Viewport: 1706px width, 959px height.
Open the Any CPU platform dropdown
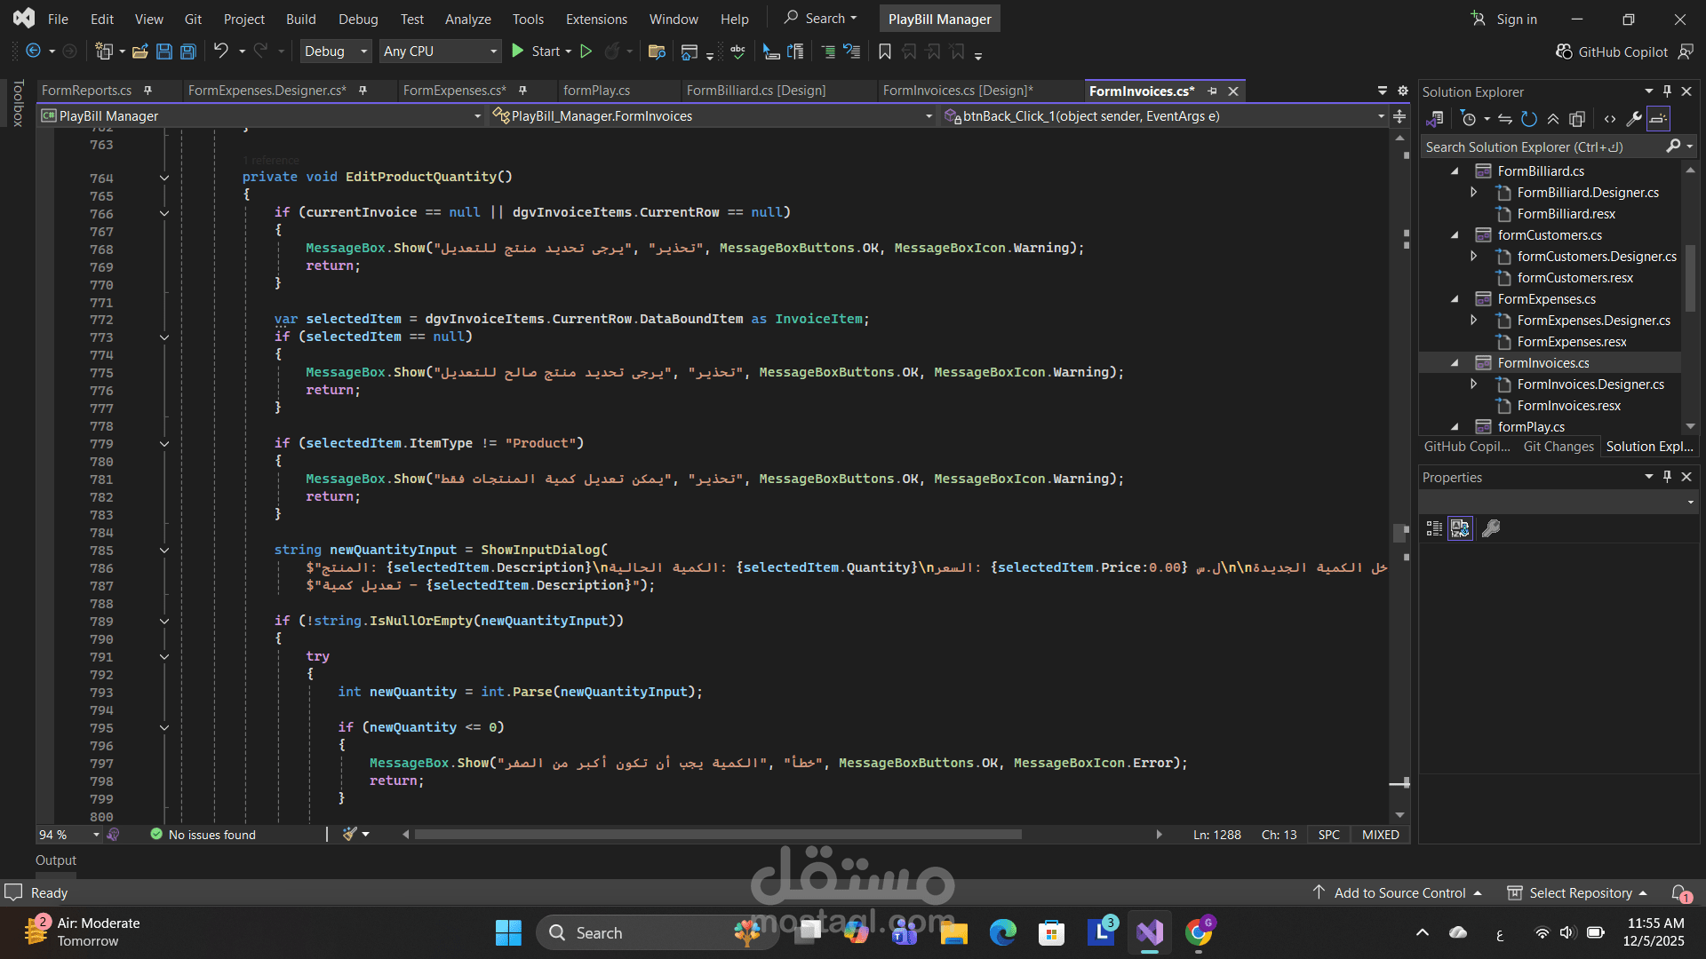440,52
